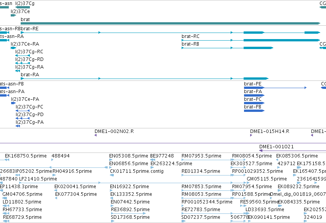Select EST RH67733.5prime
Screen dimensions: 326x223
pos(23,210)
